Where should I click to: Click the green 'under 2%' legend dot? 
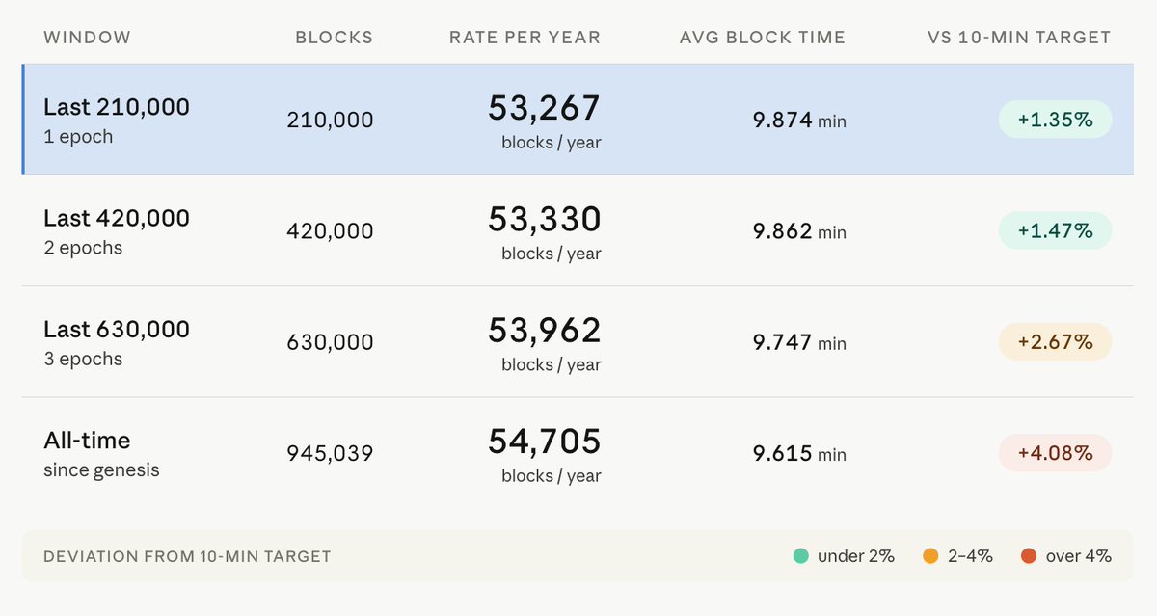800,556
